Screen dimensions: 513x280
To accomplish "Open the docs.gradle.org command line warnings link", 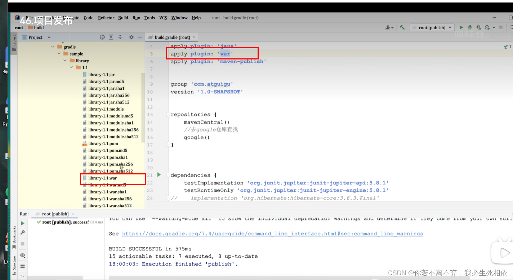I will [x=272, y=234].
